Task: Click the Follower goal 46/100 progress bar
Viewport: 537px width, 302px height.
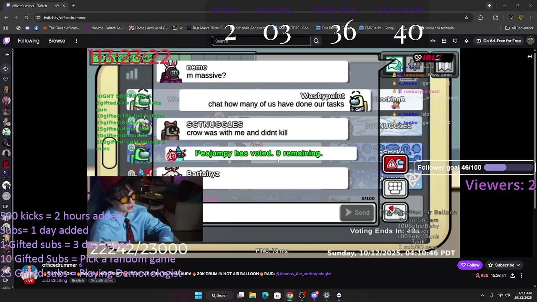Action: (x=474, y=167)
